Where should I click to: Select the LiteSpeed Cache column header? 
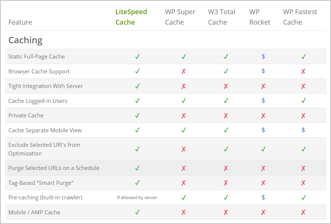pyautogui.click(x=131, y=17)
